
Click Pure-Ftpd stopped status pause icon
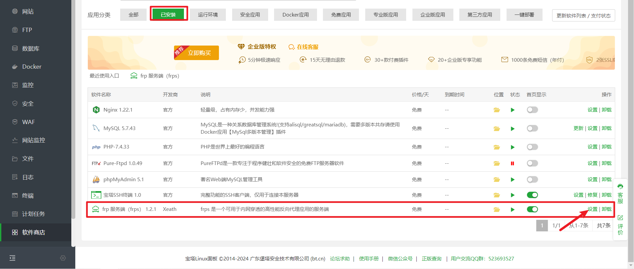[512, 163]
